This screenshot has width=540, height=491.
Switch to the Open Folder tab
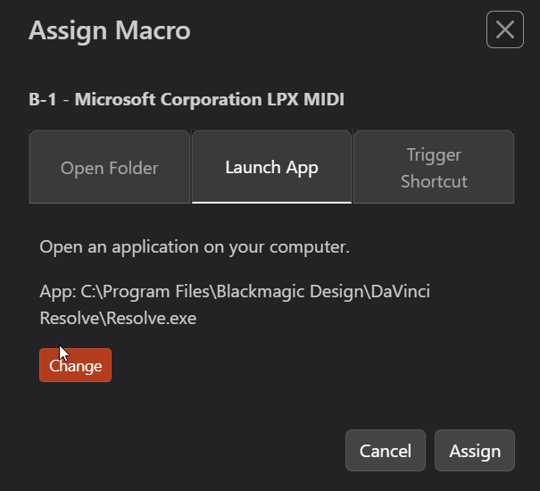click(x=109, y=168)
